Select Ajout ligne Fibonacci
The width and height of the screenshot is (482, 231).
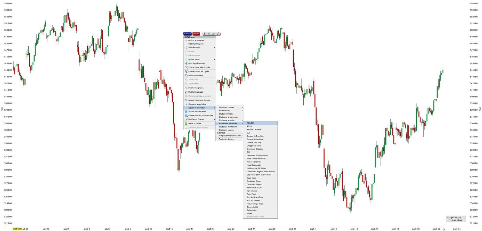(x=200, y=63)
